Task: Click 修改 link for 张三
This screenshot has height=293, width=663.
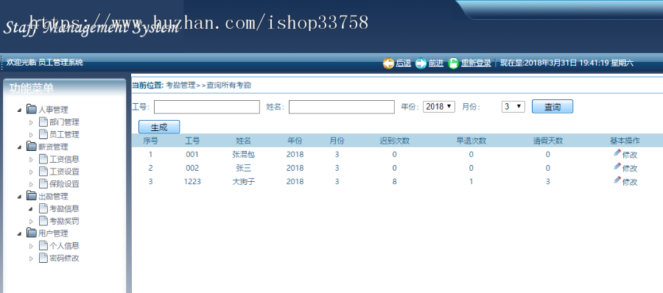Action: point(630,169)
